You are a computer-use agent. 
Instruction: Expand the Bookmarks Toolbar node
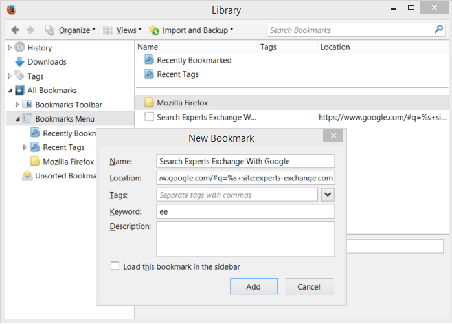[17, 104]
